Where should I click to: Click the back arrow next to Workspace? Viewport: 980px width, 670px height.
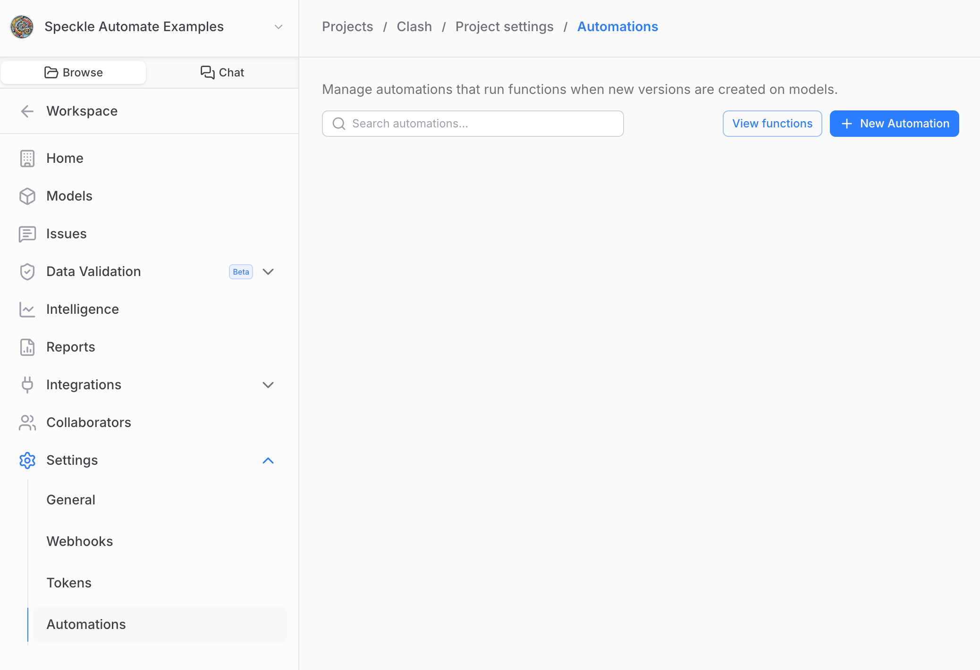(27, 111)
